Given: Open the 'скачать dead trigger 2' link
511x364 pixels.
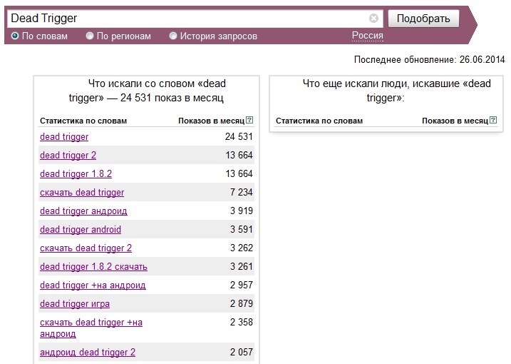Looking at the screenshot, I should coord(86,248).
